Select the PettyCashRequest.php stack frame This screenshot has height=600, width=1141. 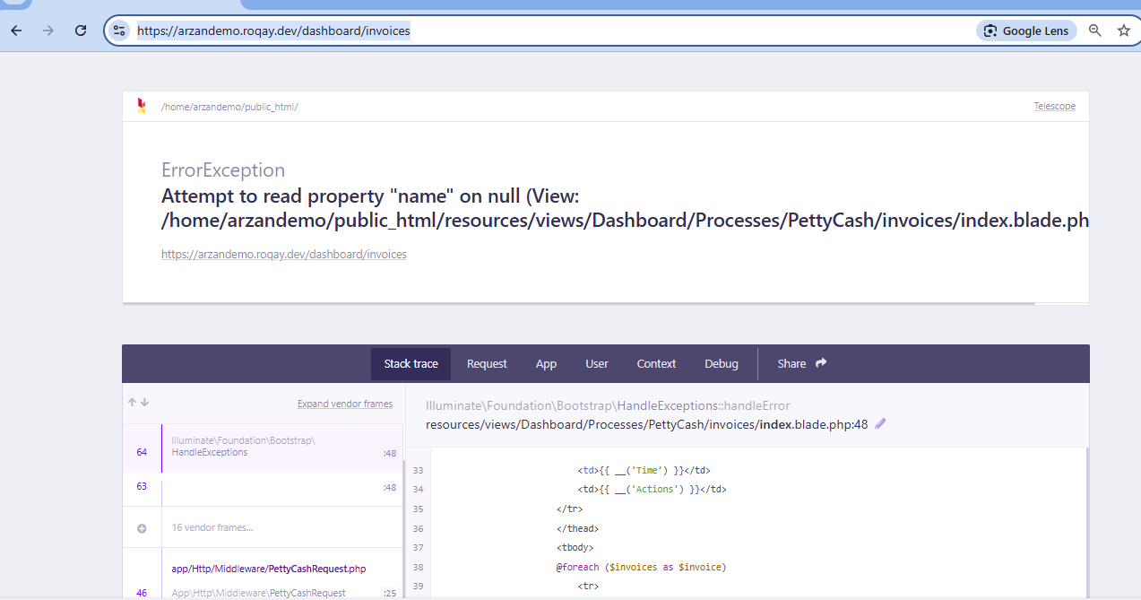pos(269,569)
